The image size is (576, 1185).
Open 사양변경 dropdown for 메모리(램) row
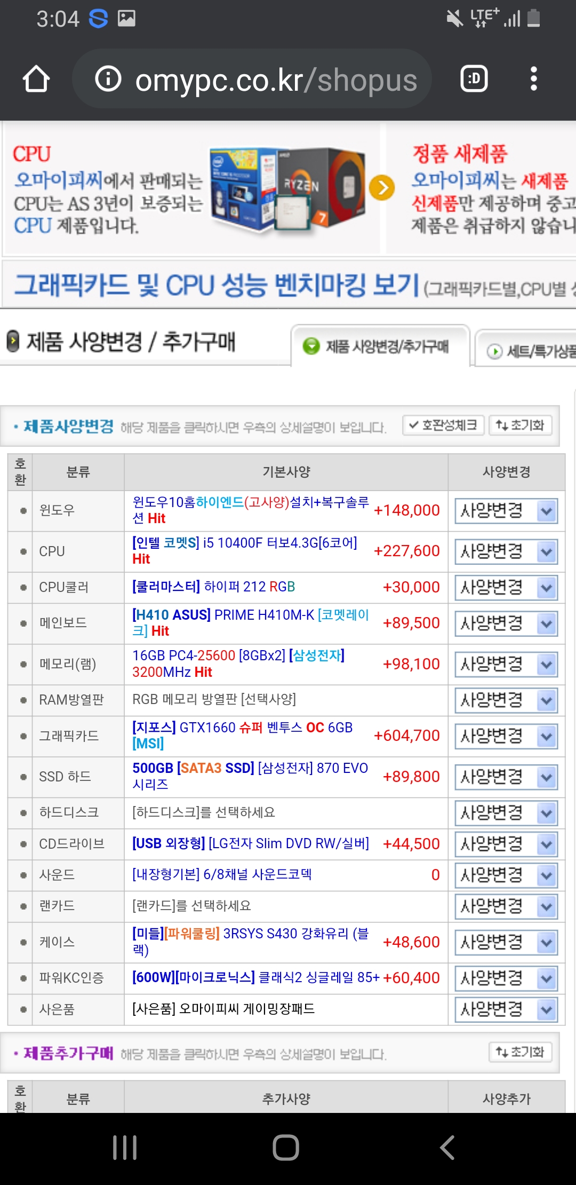click(506, 665)
